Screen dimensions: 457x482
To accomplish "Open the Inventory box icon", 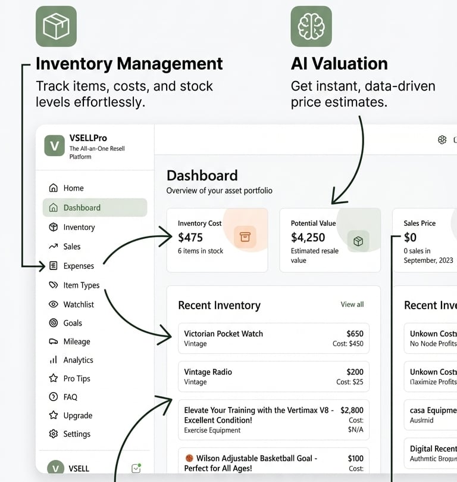I will [x=54, y=227].
